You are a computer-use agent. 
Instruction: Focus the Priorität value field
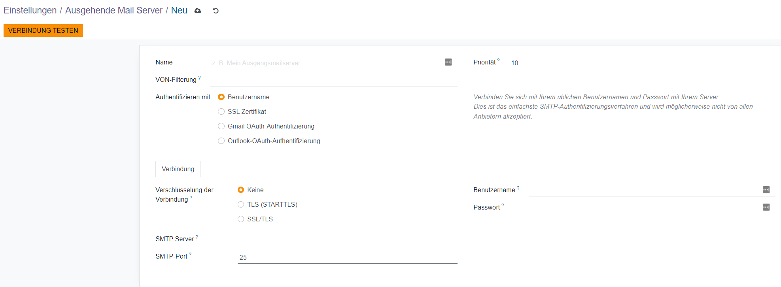tap(641, 63)
